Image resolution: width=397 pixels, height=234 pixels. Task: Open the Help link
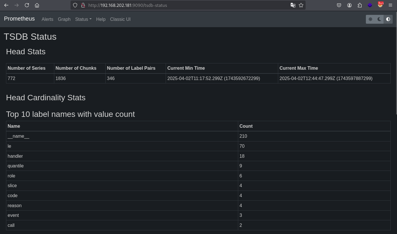tap(101, 19)
